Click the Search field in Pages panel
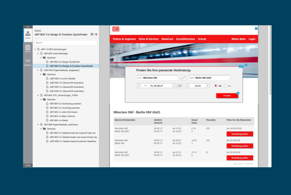Image resolution: width=291 pixels, height=195 pixels. tap(66, 43)
